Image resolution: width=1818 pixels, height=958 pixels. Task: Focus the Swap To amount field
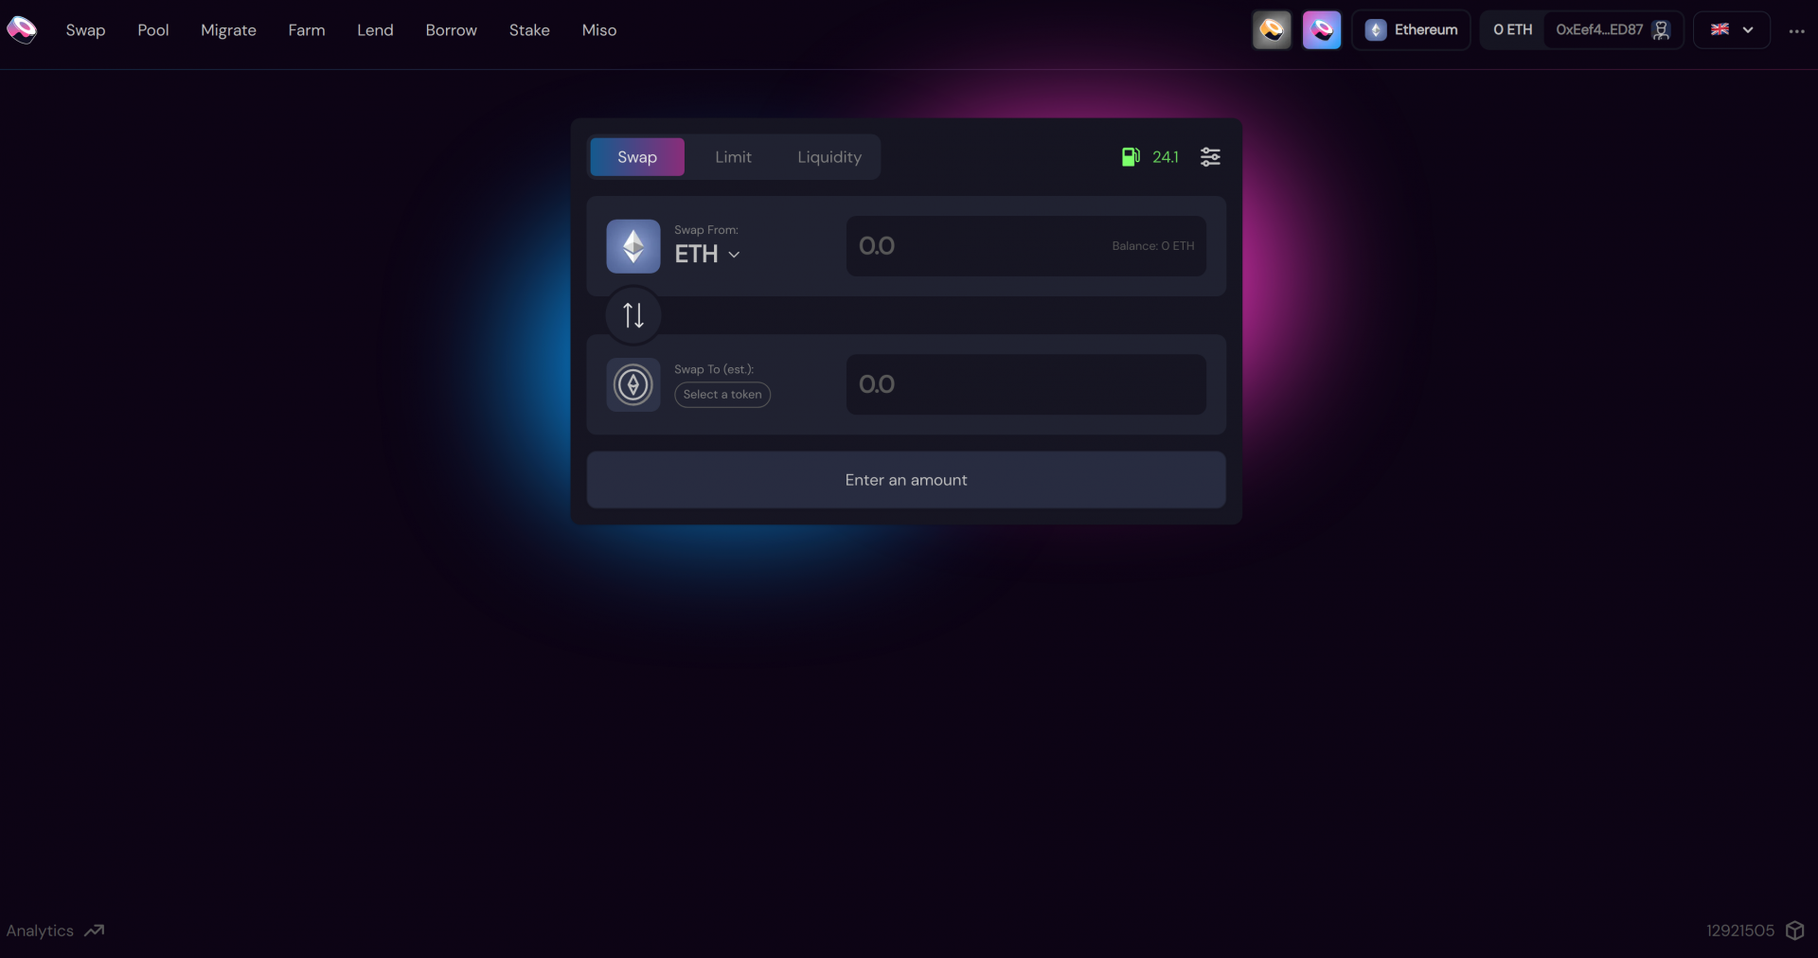click(1025, 384)
